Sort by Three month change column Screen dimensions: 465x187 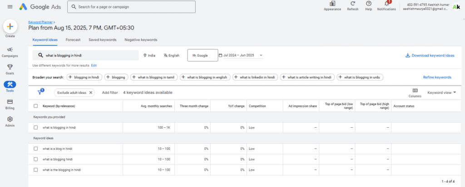(194, 106)
